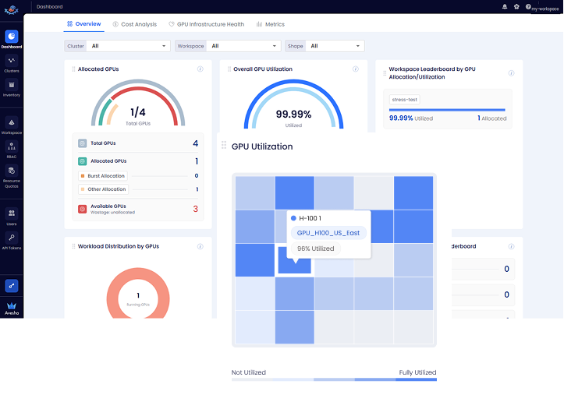This screenshot has height=402, width=564.
Task: Click the GPU_H100_US_East link in tooltip
Action: 329,233
